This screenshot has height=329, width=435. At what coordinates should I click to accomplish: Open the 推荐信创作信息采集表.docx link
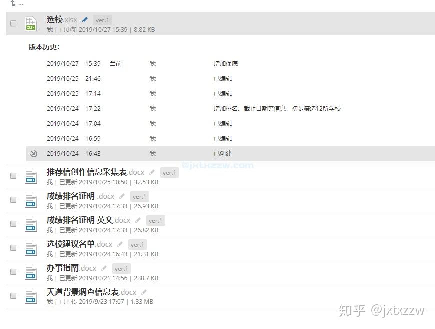(95, 172)
